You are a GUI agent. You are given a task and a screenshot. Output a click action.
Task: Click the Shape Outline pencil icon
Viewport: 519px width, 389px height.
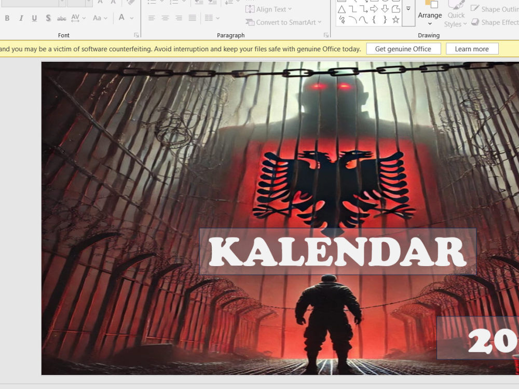point(475,8)
